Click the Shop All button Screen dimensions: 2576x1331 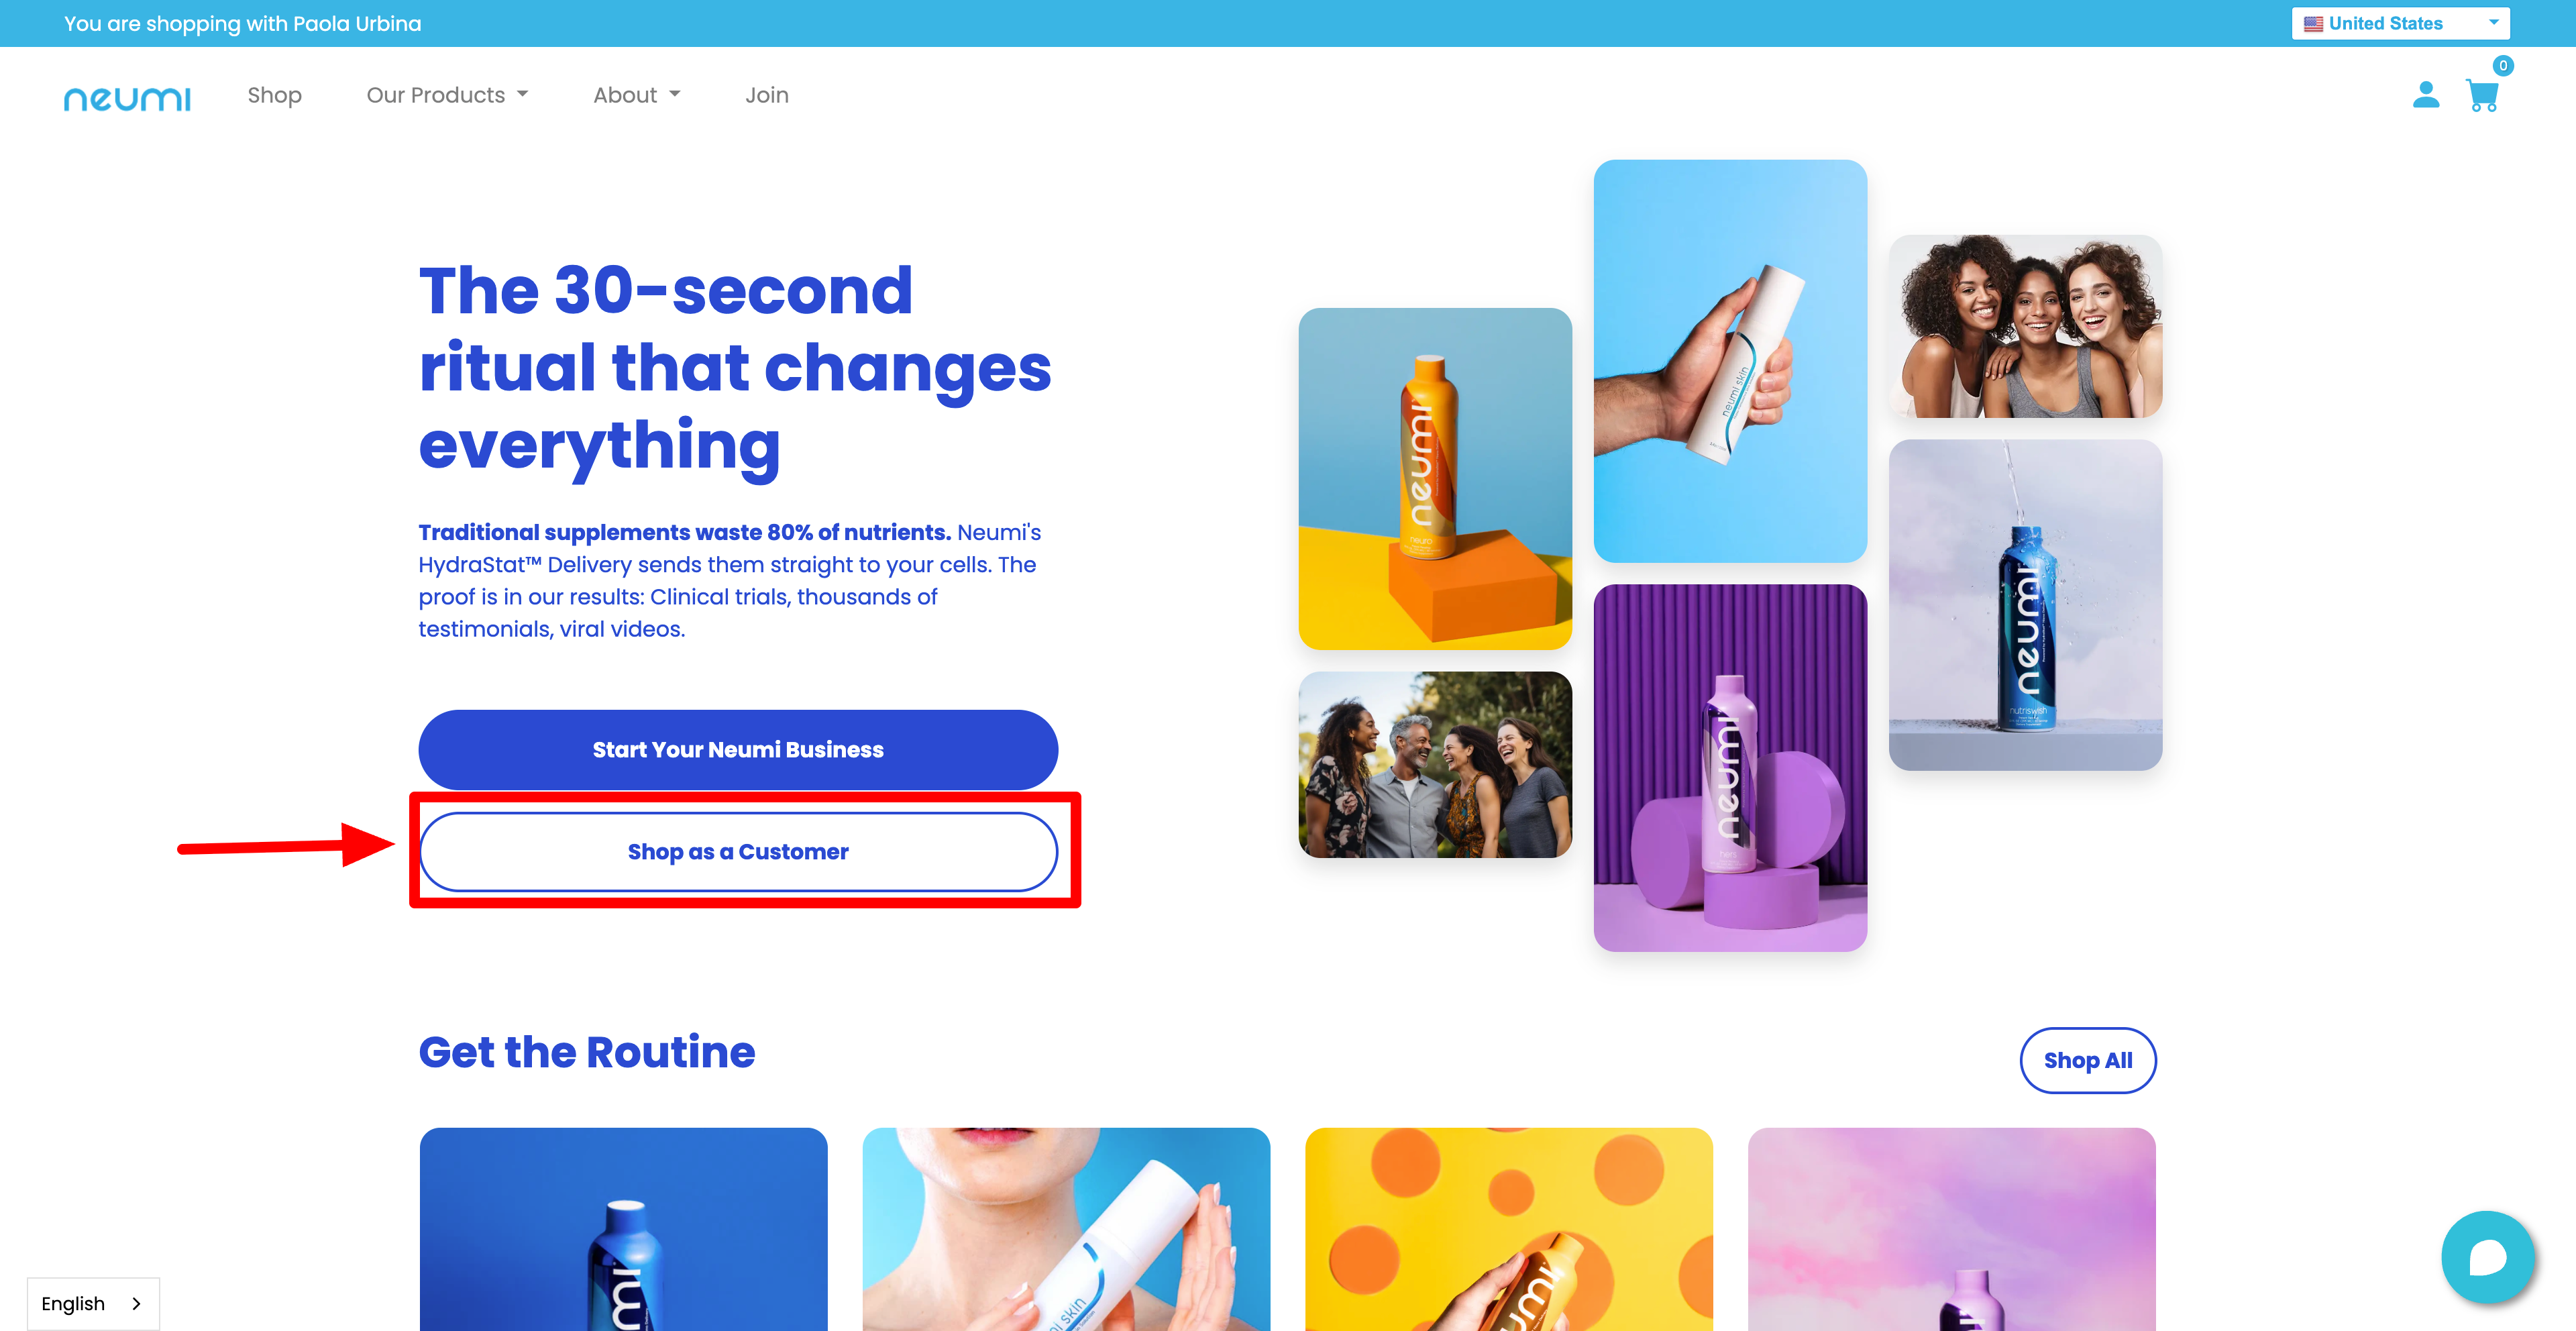2088,1060
